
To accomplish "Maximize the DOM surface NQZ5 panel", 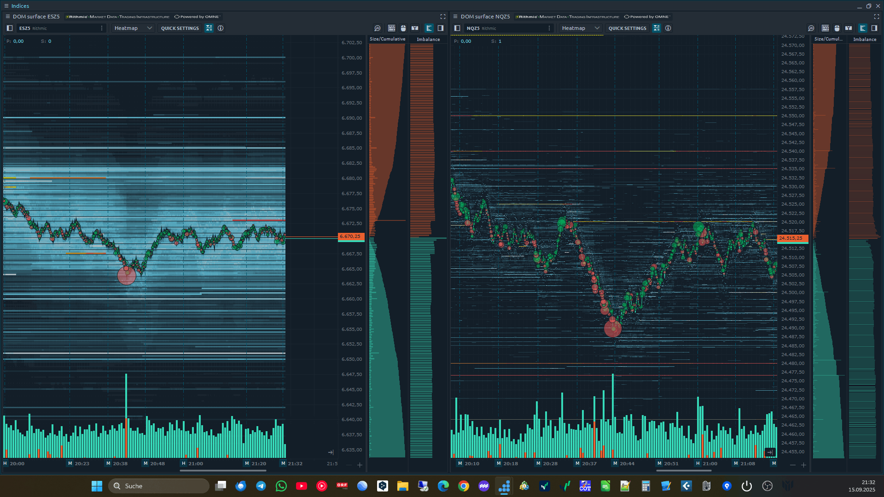I will tap(876, 17).
